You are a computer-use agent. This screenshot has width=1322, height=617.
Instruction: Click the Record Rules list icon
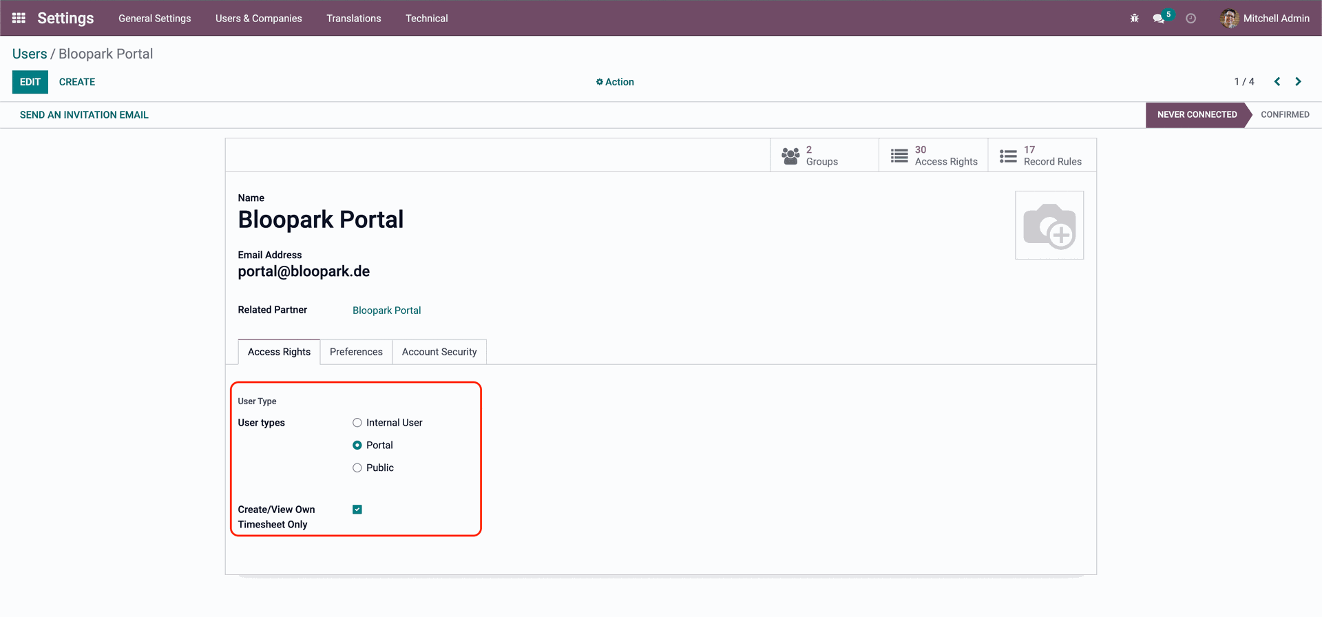1008,156
